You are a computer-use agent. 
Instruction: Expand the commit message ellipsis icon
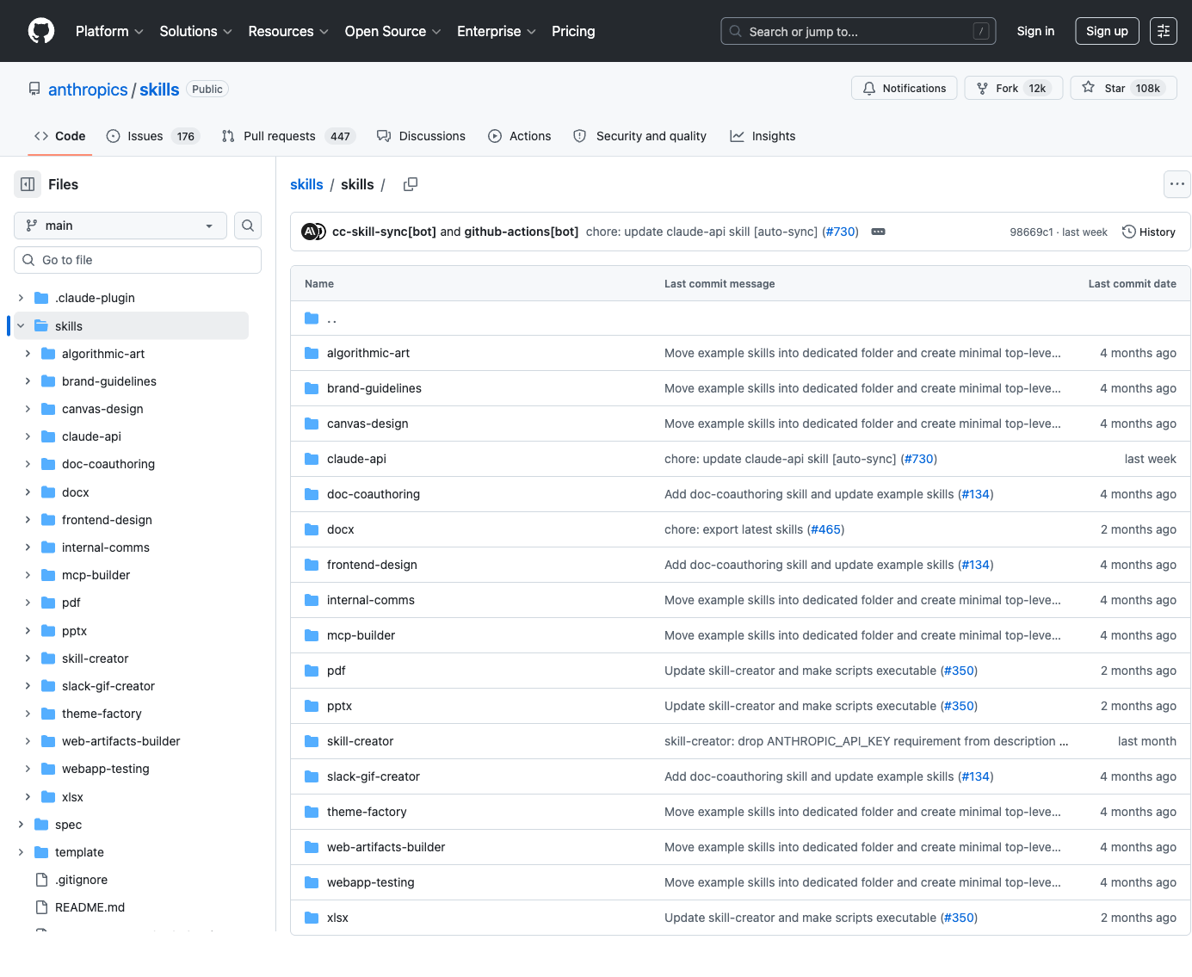[878, 232]
